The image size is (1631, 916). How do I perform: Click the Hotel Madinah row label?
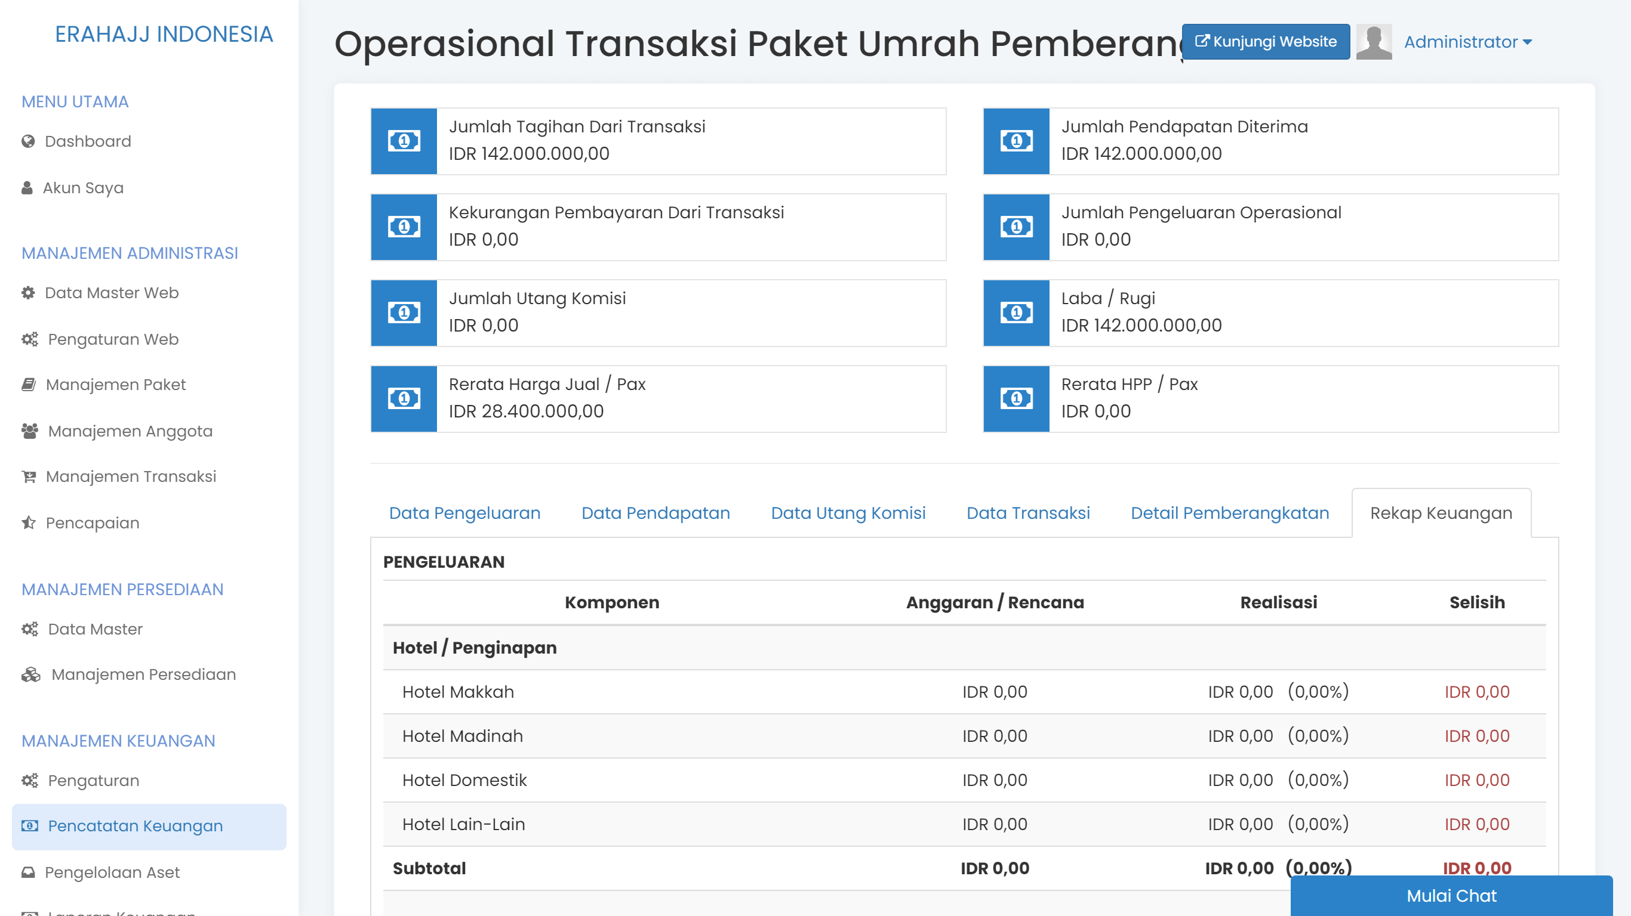coord(462,736)
